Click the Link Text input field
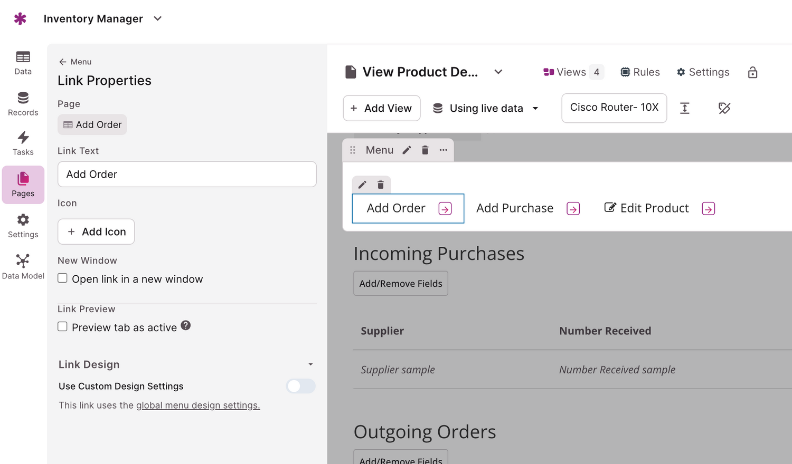Viewport: 792px width, 464px height. coord(187,174)
